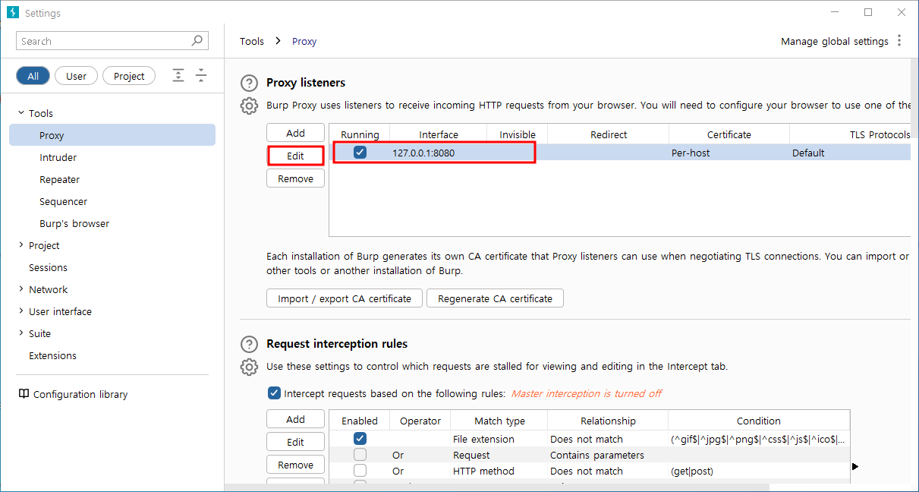Select the All filter tab

coord(33,76)
